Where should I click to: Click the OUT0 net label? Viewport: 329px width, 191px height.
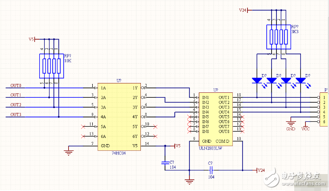pyautogui.click(x=16, y=85)
